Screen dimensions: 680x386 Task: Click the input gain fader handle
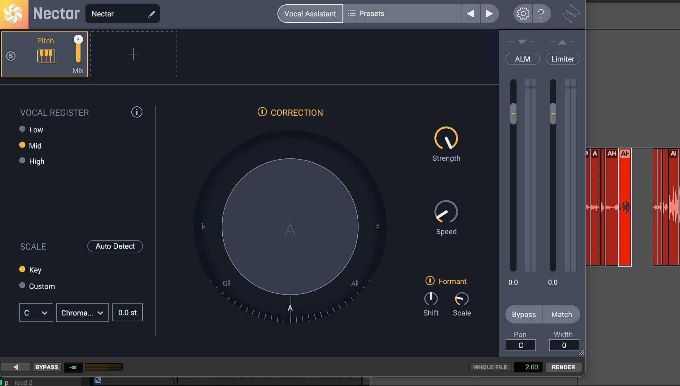513,114
